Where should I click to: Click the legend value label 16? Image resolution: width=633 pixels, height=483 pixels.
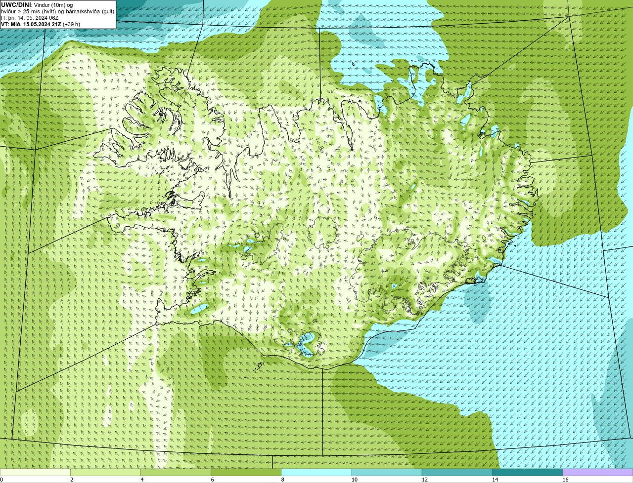pos(565,480)
